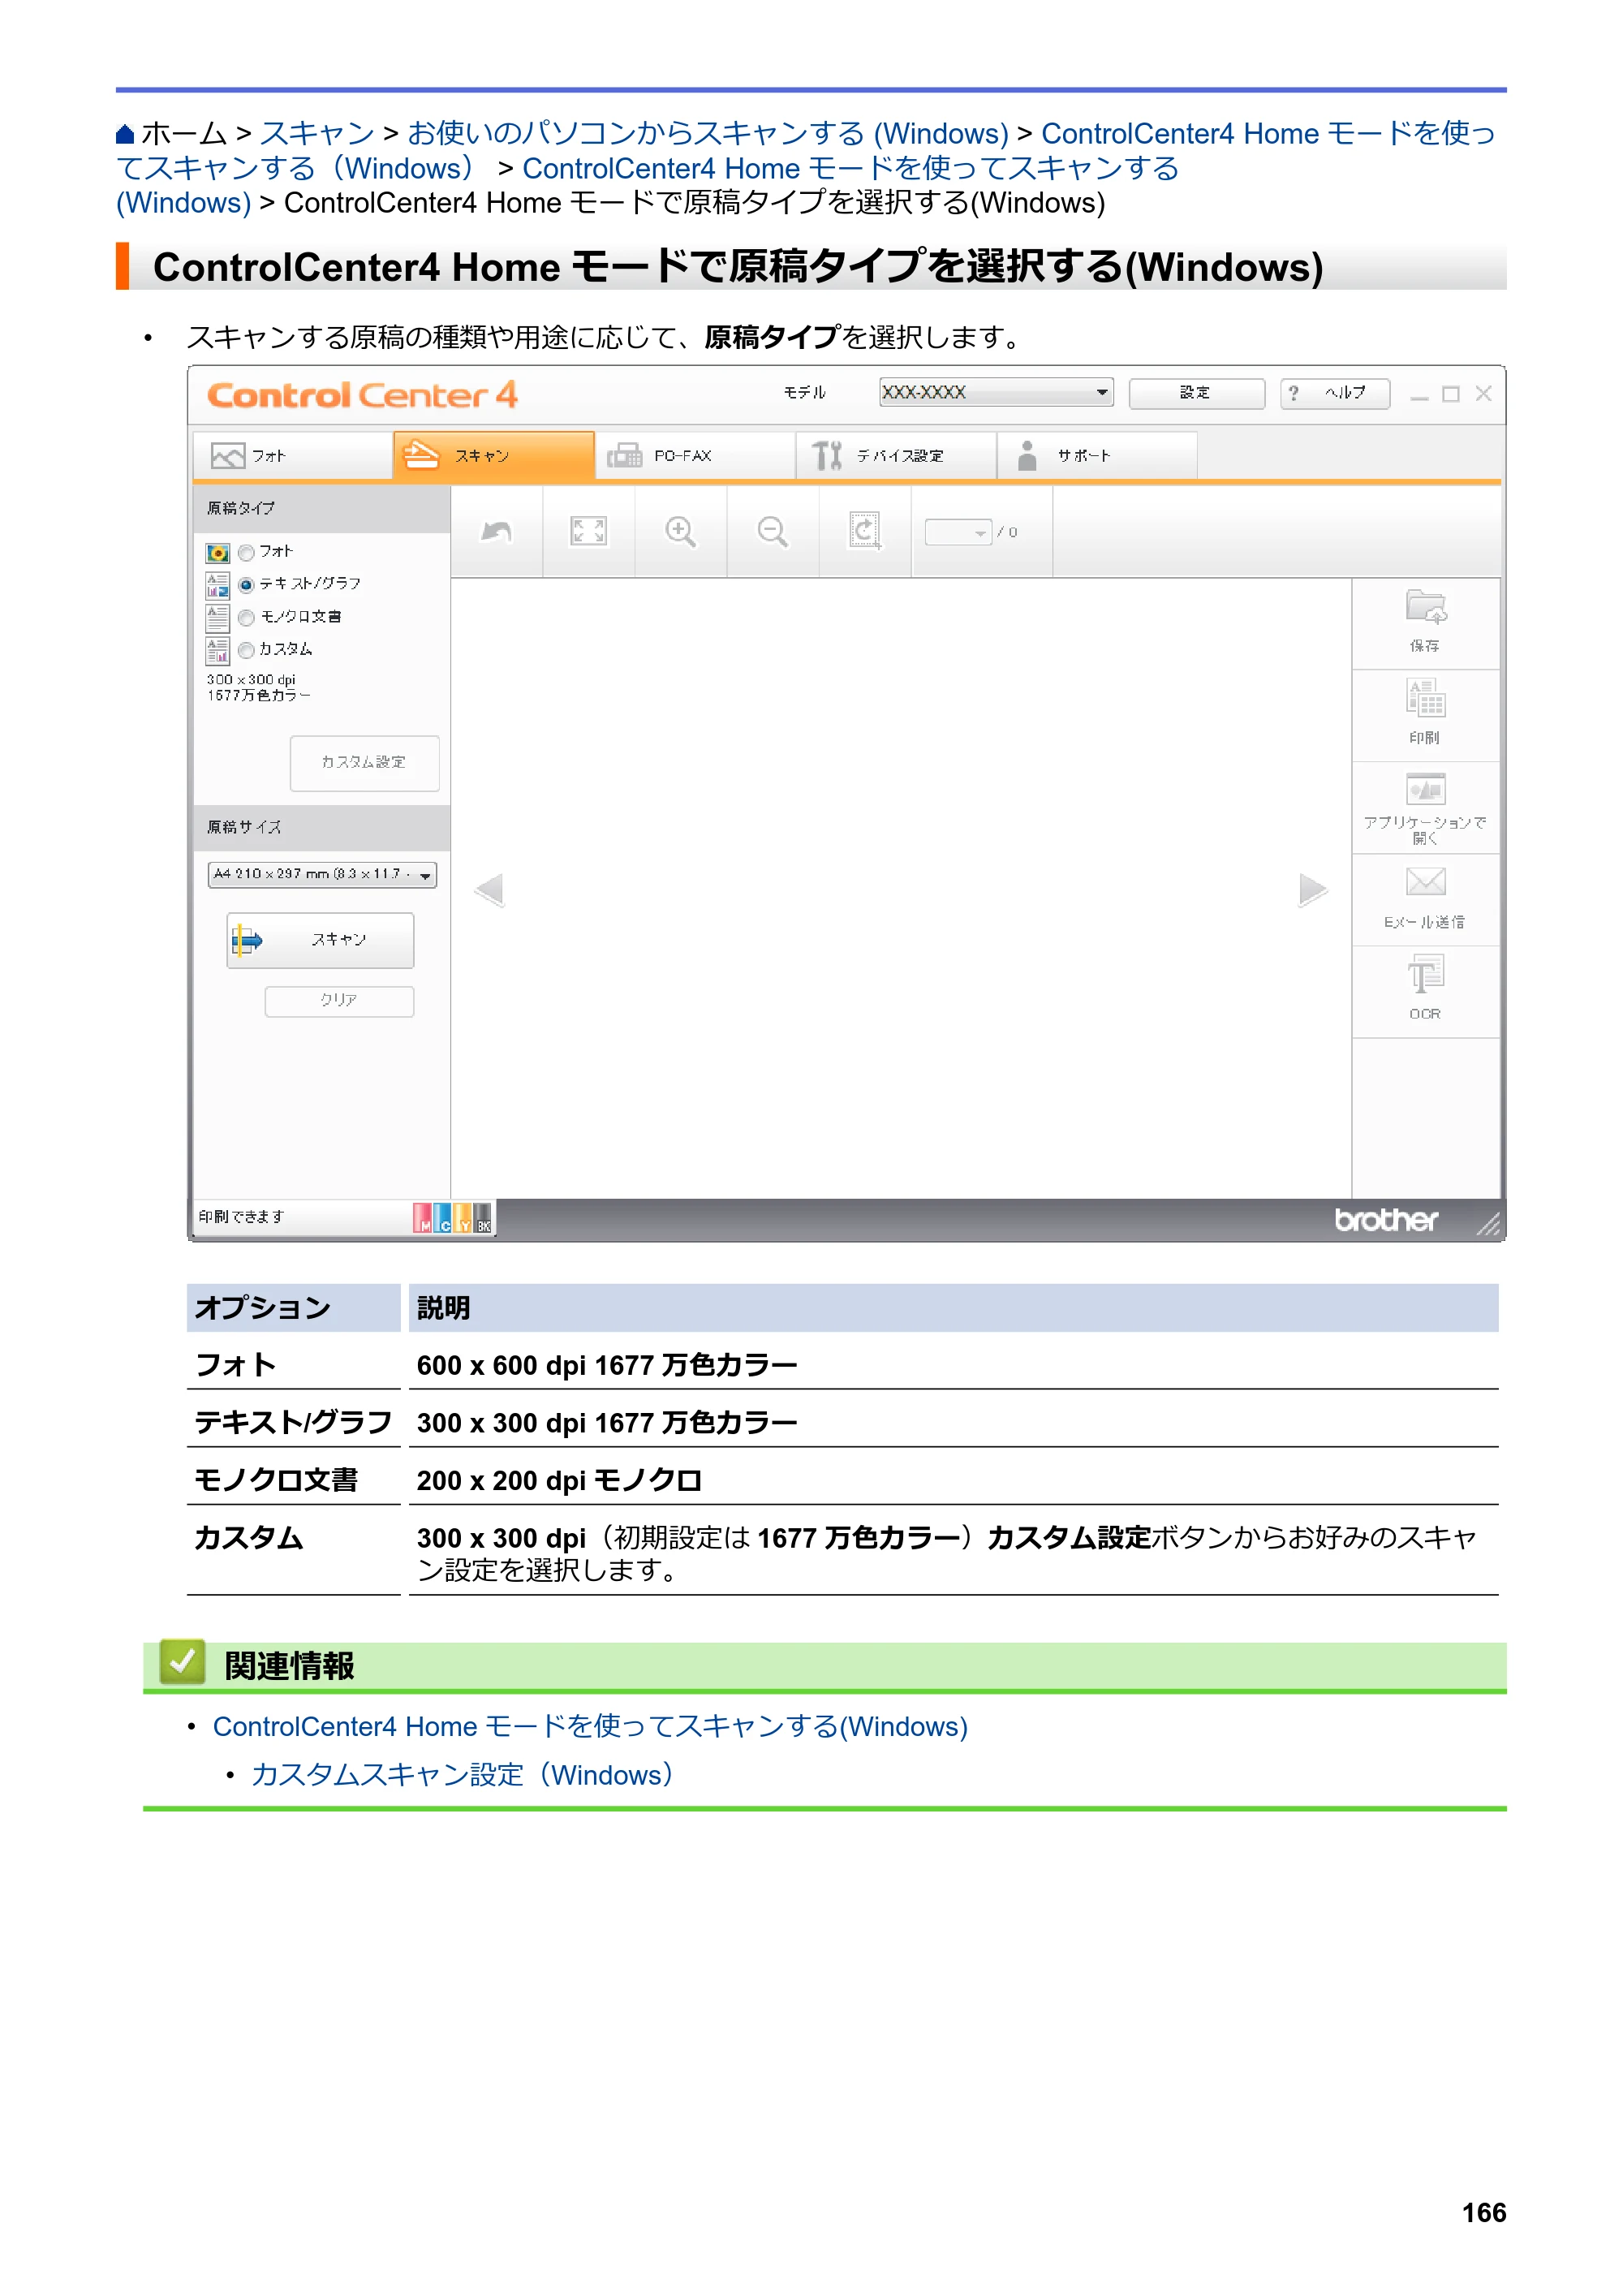Open the スキャン breadcrumb link
The width and height of the screenshot is (1623, 2296).
tap(317, 134)
